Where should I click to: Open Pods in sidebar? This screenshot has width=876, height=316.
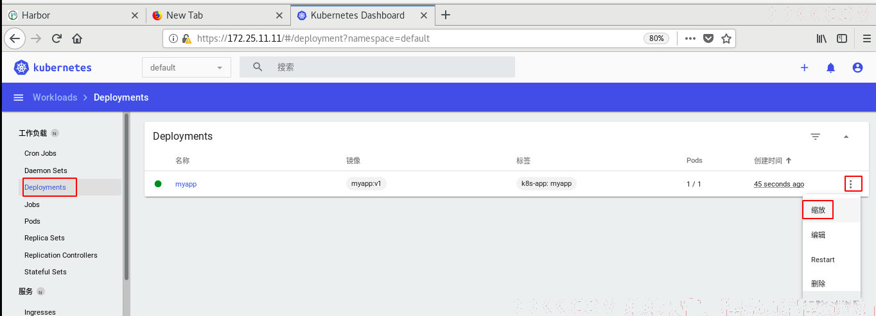click(32, 221)
